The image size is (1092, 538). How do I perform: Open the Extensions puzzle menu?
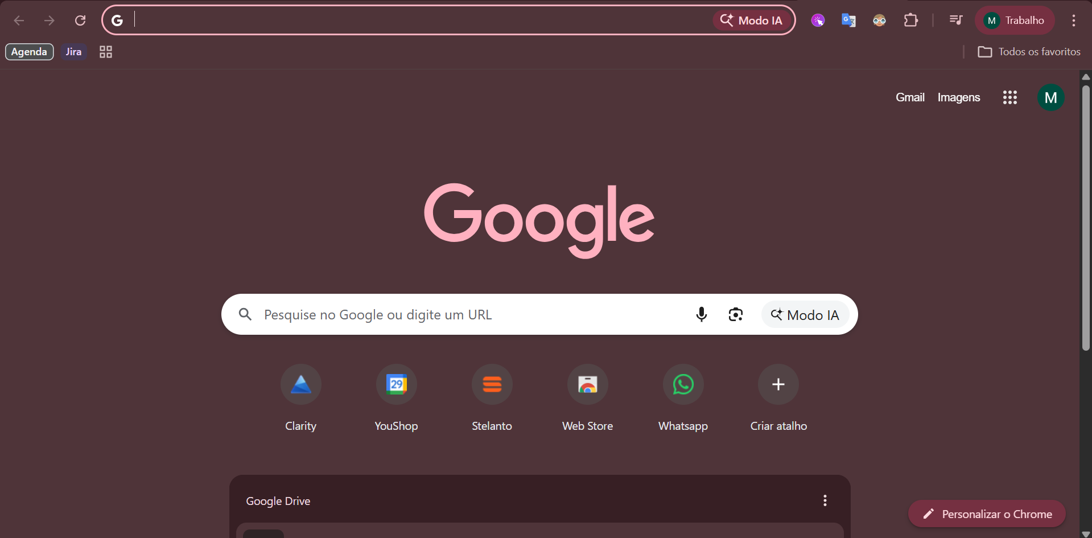click(910, 20)
